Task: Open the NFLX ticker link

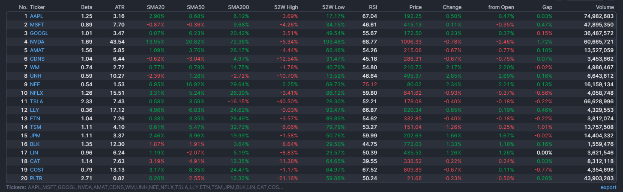Action: (36, 93)
